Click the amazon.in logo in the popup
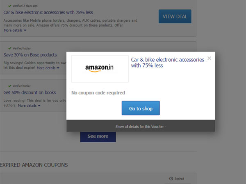 (x=100, y=68)
